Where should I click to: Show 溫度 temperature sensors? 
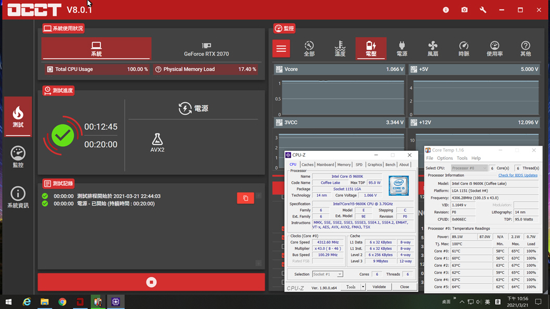click(340, 48)
